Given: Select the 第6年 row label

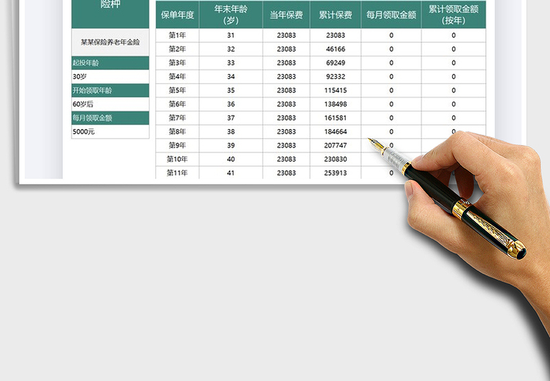Looking at the screenshot, I should pos(177,104).
